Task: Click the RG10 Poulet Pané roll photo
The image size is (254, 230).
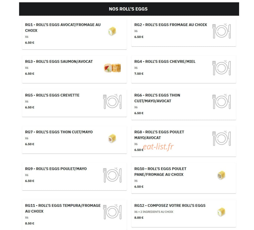Action: tap(221, 175)
